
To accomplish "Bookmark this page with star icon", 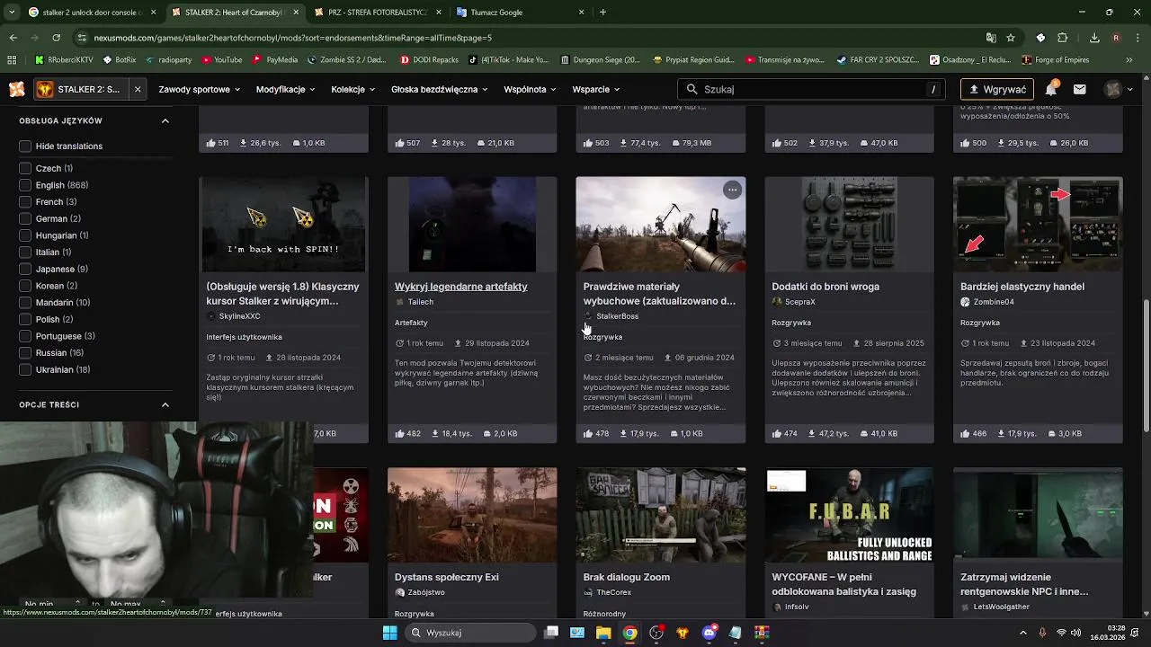I will 1011,38.
